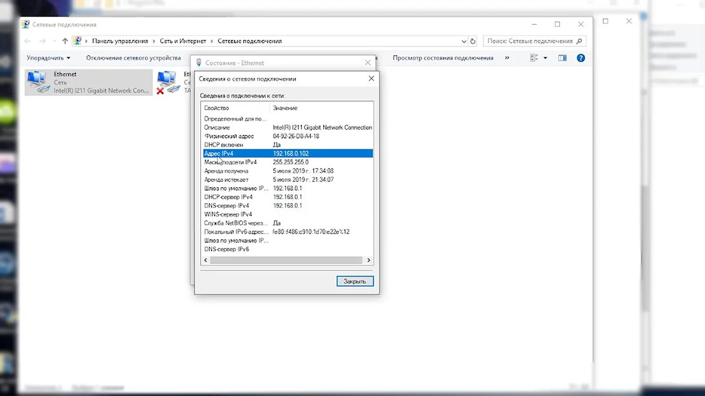Click Сеть и Интернет in breadcrumb
Screen dimensions: 705x396
click(183, 41)
